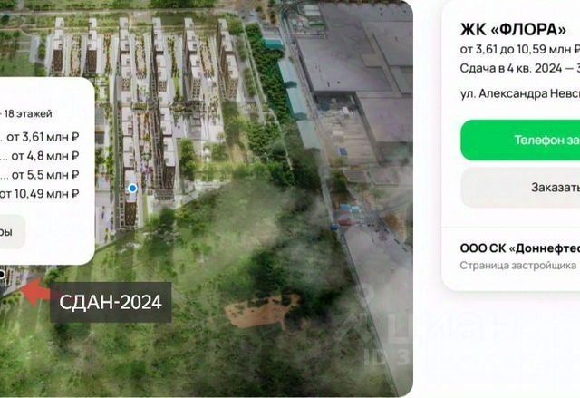Select the от 4,8 млн ₽ apartment row
The height and width of the screenshot is (398, 580).
40,156
